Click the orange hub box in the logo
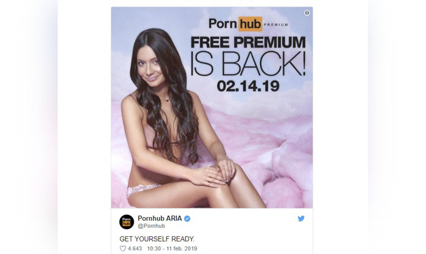This screenshot has width=426, height=254. click(x=250, y=24)
